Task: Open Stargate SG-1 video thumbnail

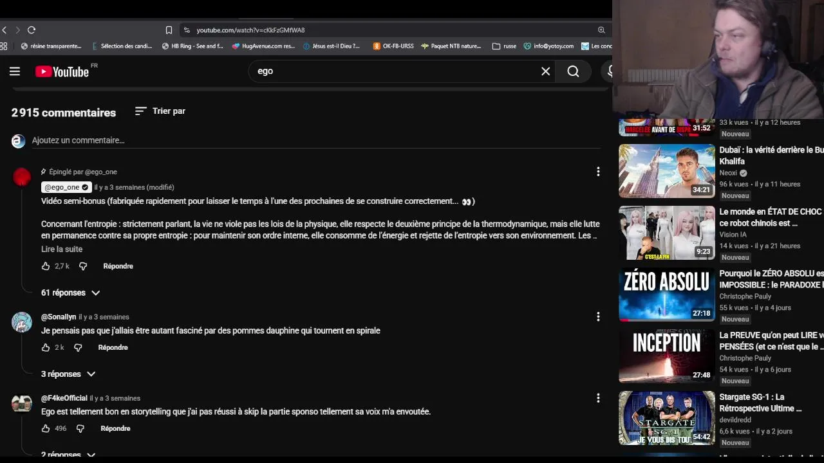Action: pos(666,418)
